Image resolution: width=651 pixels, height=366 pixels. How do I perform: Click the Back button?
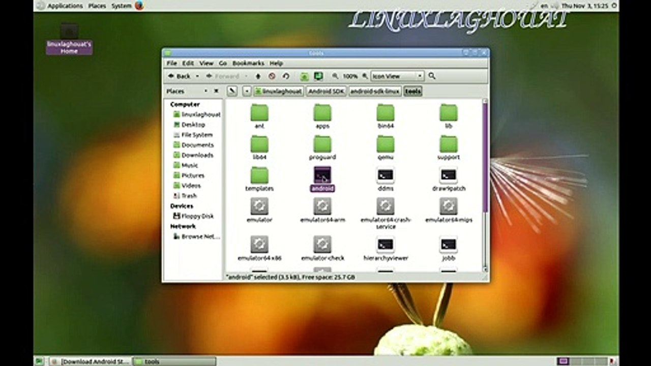[x=180, y=76]
